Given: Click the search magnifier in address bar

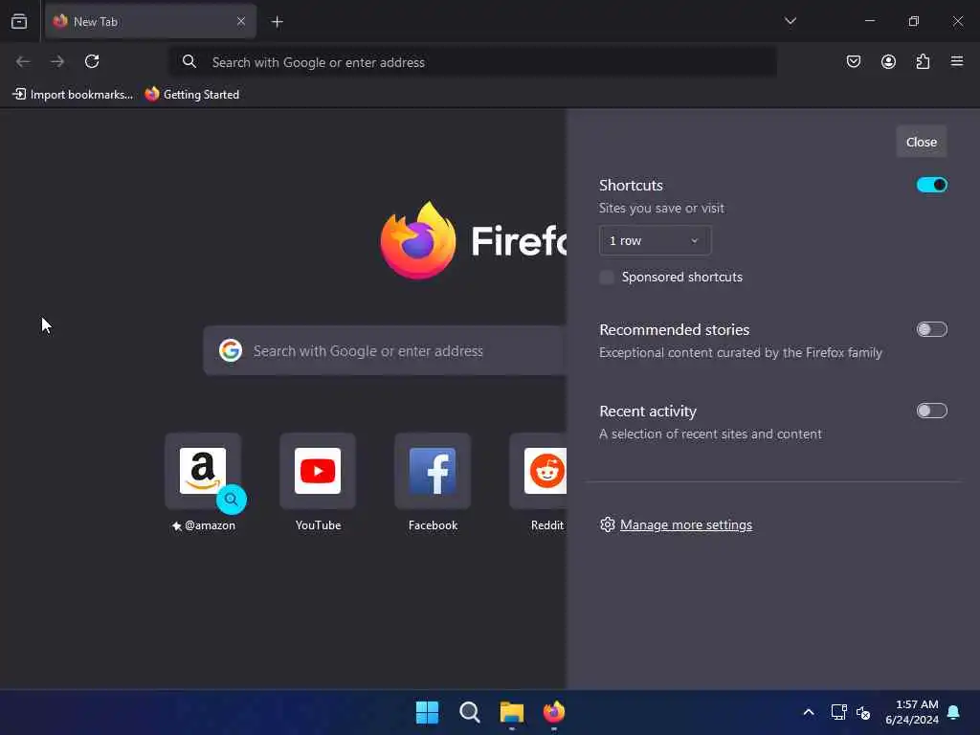Looking at the screenshot, I should 189,61.
